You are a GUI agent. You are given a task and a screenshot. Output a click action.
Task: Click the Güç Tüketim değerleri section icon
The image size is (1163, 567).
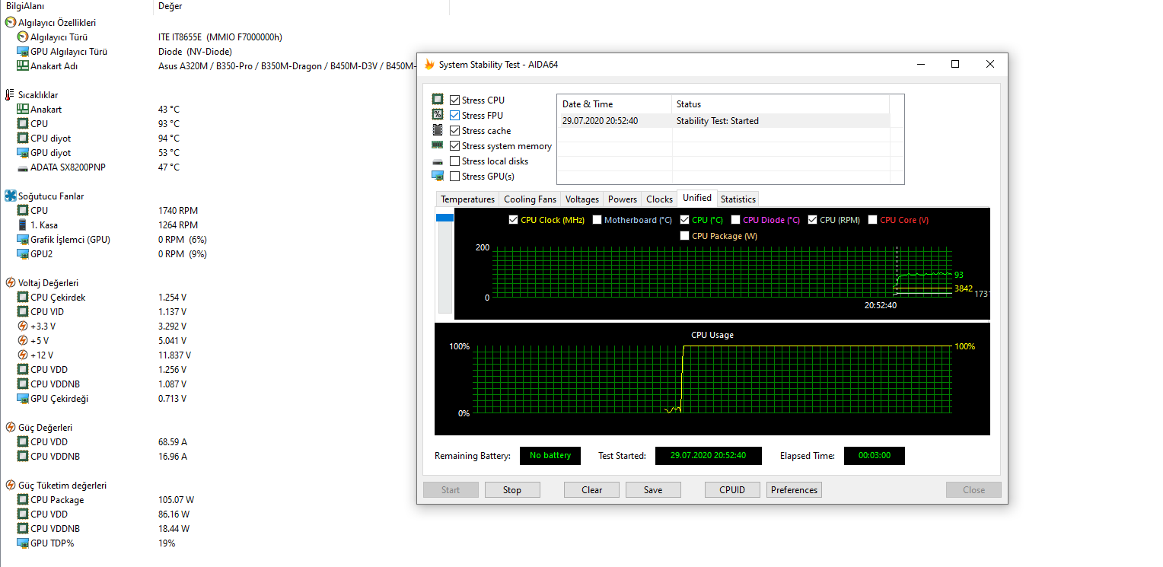click(x=11, y=486)
